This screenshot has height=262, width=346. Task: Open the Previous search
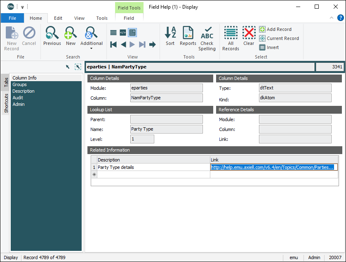[52, 37]
